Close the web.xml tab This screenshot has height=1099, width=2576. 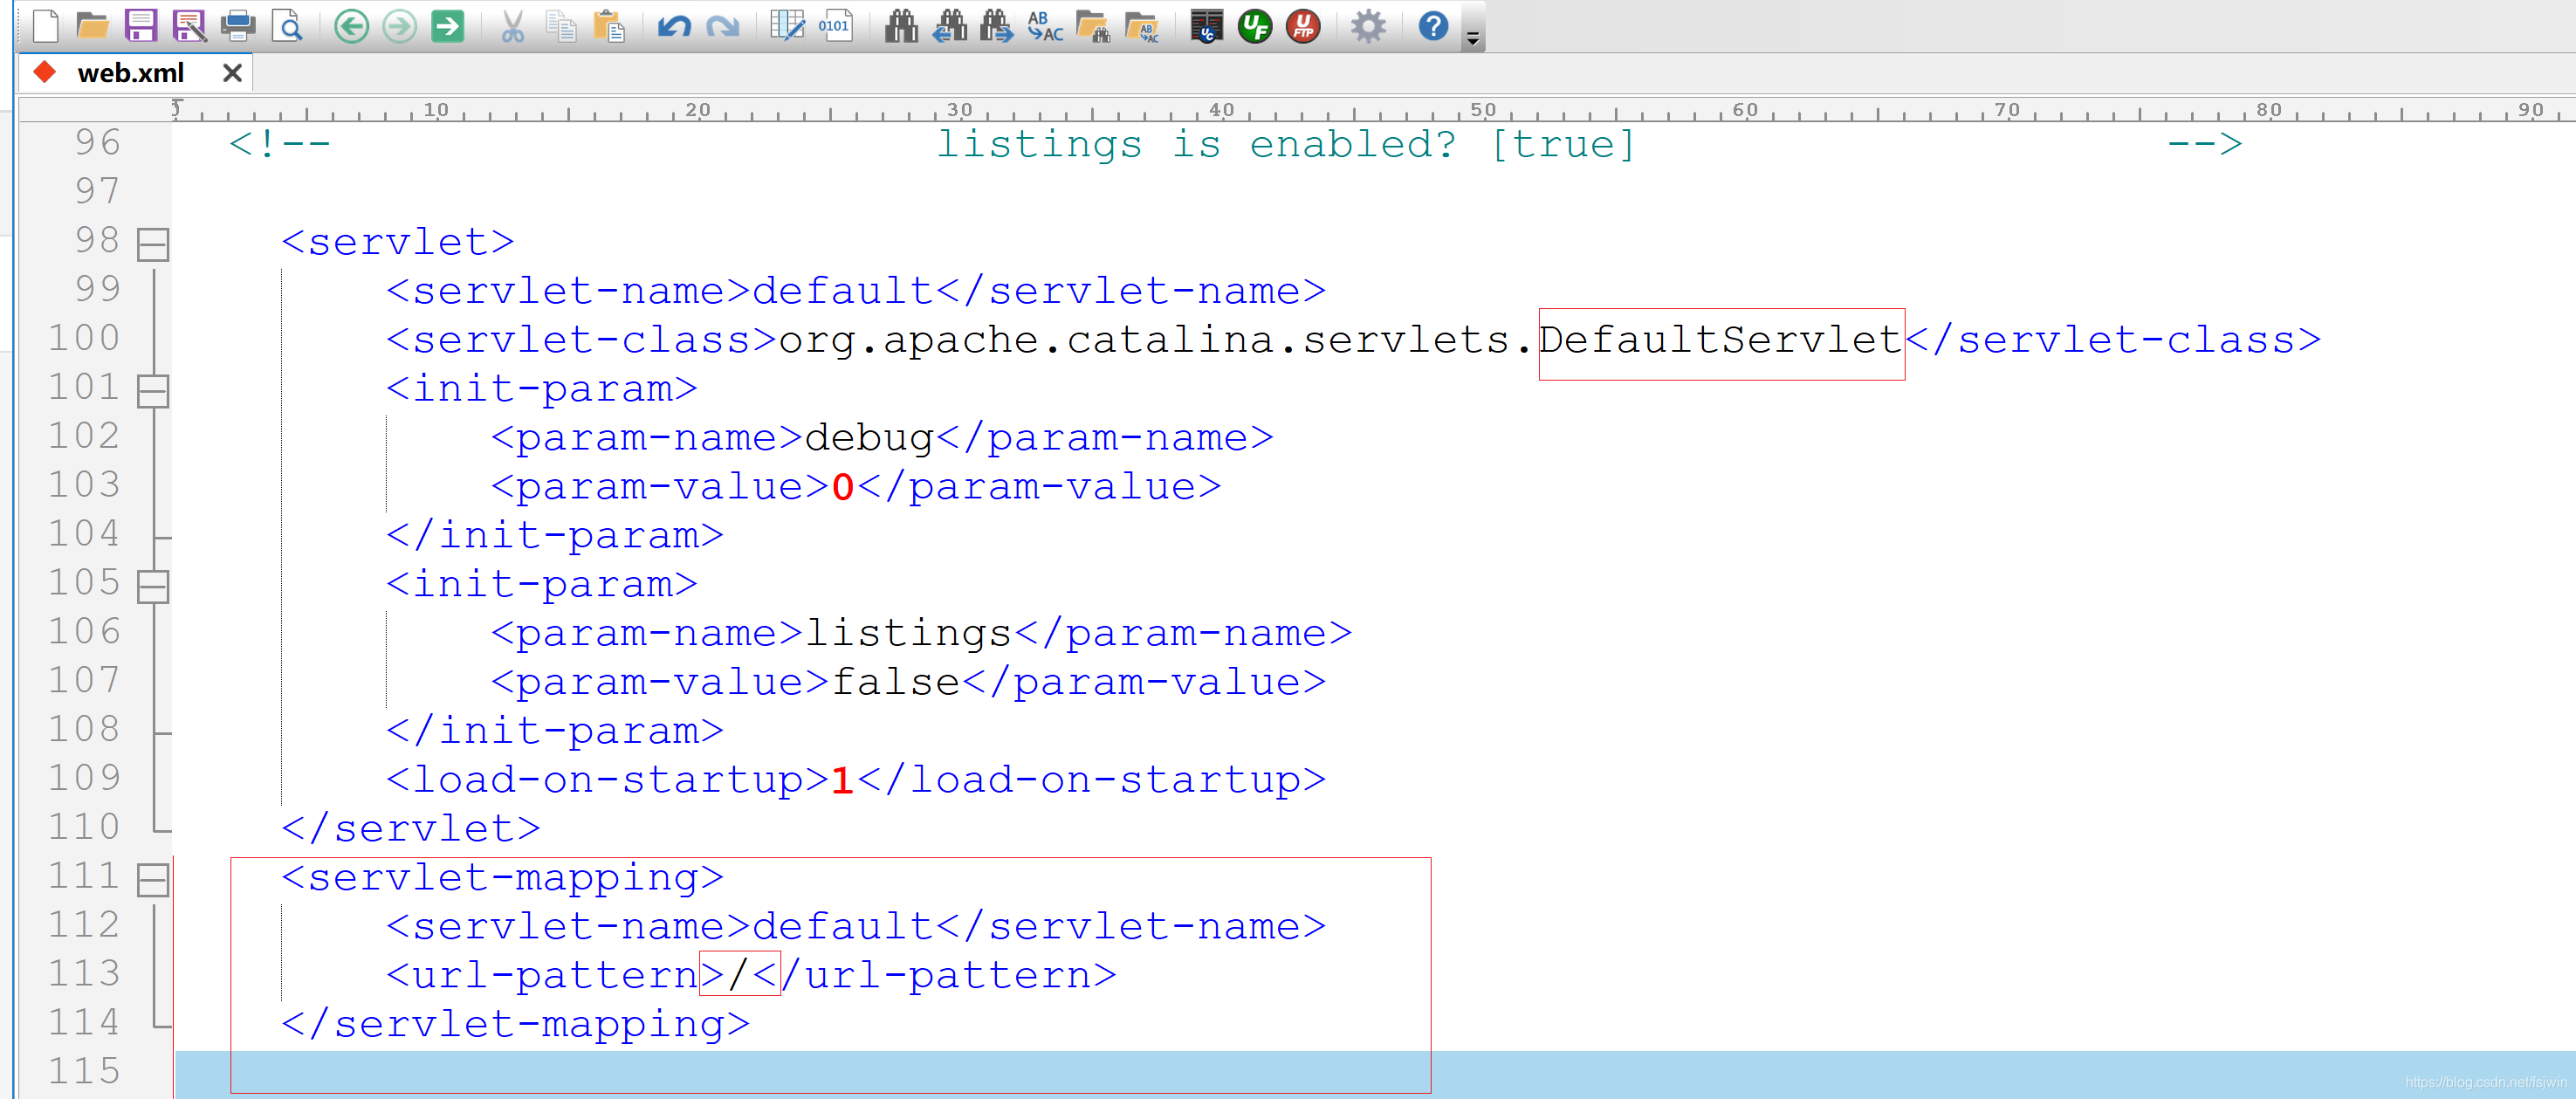point(232,73)
